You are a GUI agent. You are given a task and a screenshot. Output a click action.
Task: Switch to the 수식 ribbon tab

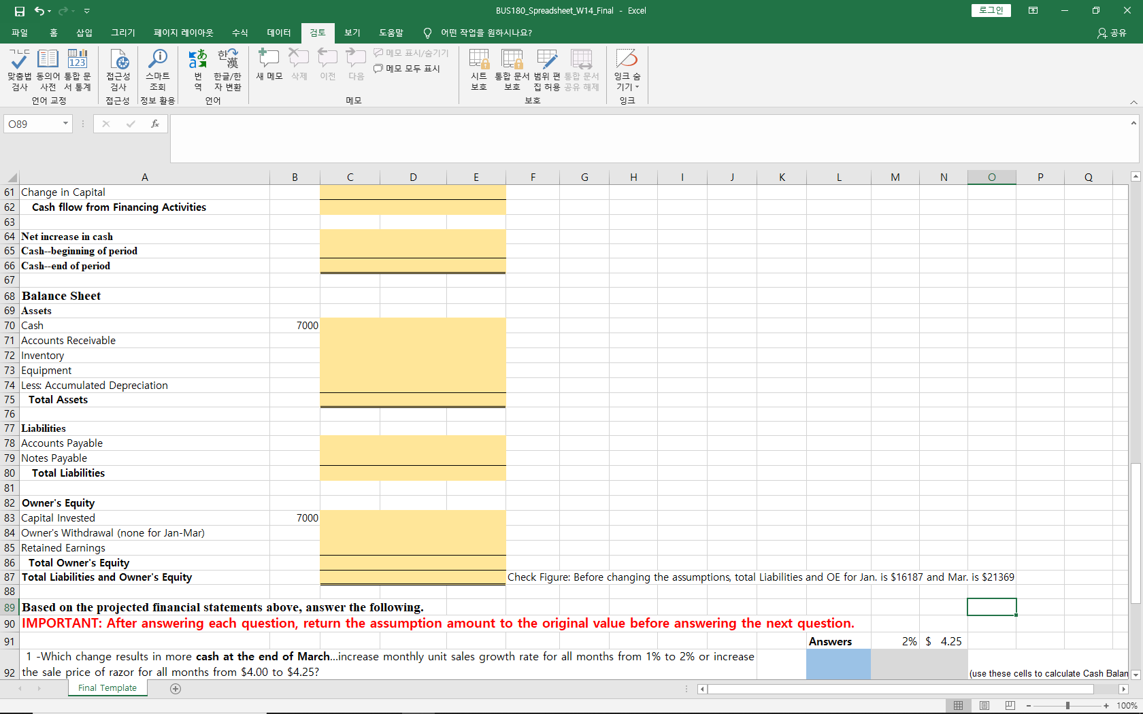(x=239, y=33)
